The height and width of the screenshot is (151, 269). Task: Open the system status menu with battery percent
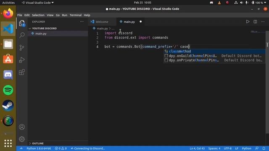(x=259, y=3)
